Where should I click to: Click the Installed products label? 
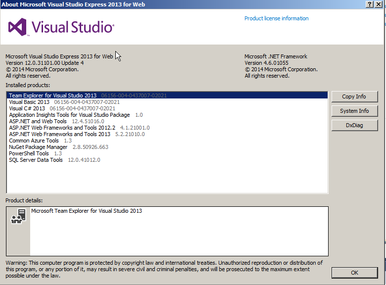28,85
